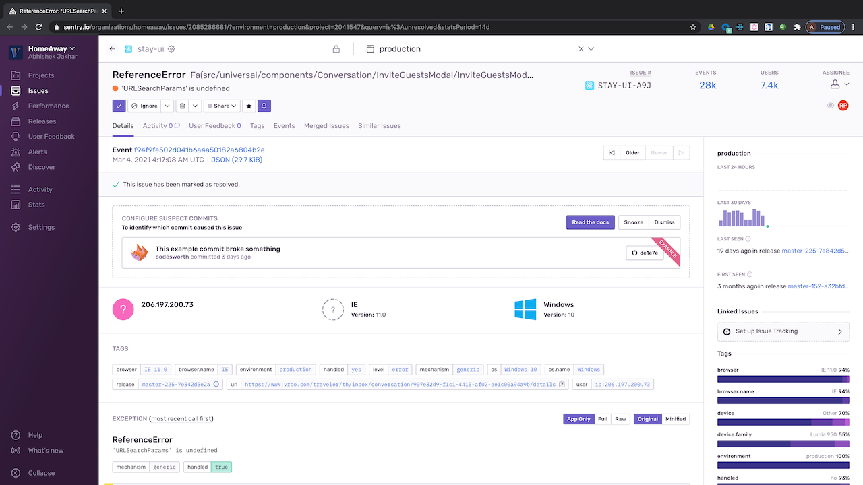This screenshot has height=485, width=863.
Task: Click the Read the docs button
Action: 591,222
